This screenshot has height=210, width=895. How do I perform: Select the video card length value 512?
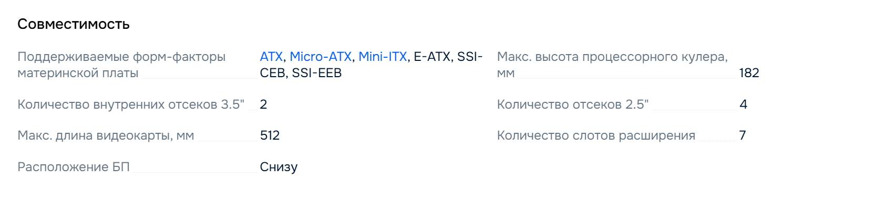270,135
